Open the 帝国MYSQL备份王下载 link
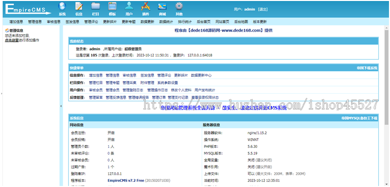Viewport: 390px width, 187px height. (359, 118)
